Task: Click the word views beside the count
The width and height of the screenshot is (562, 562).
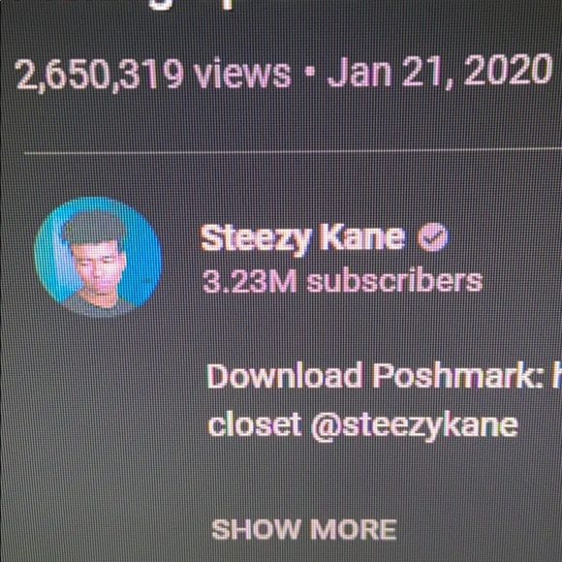Action: (x=242, y=75)
